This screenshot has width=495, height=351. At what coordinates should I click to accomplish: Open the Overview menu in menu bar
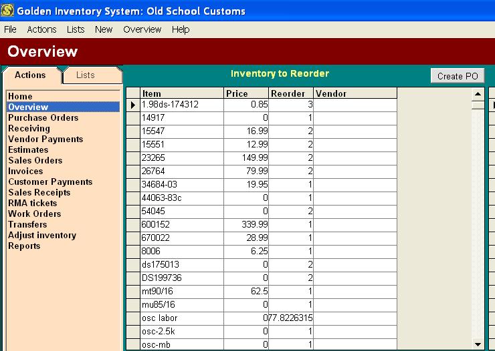click(x=142, y=29)
